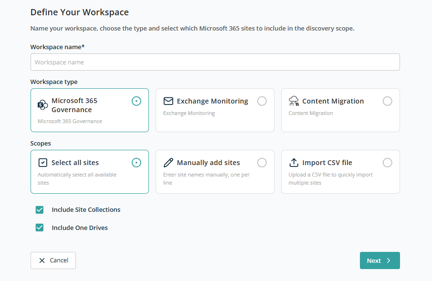Click the checkbox icon beside Select all sites
This screenshot has height=281, width=432.
[x=42, y=163]
